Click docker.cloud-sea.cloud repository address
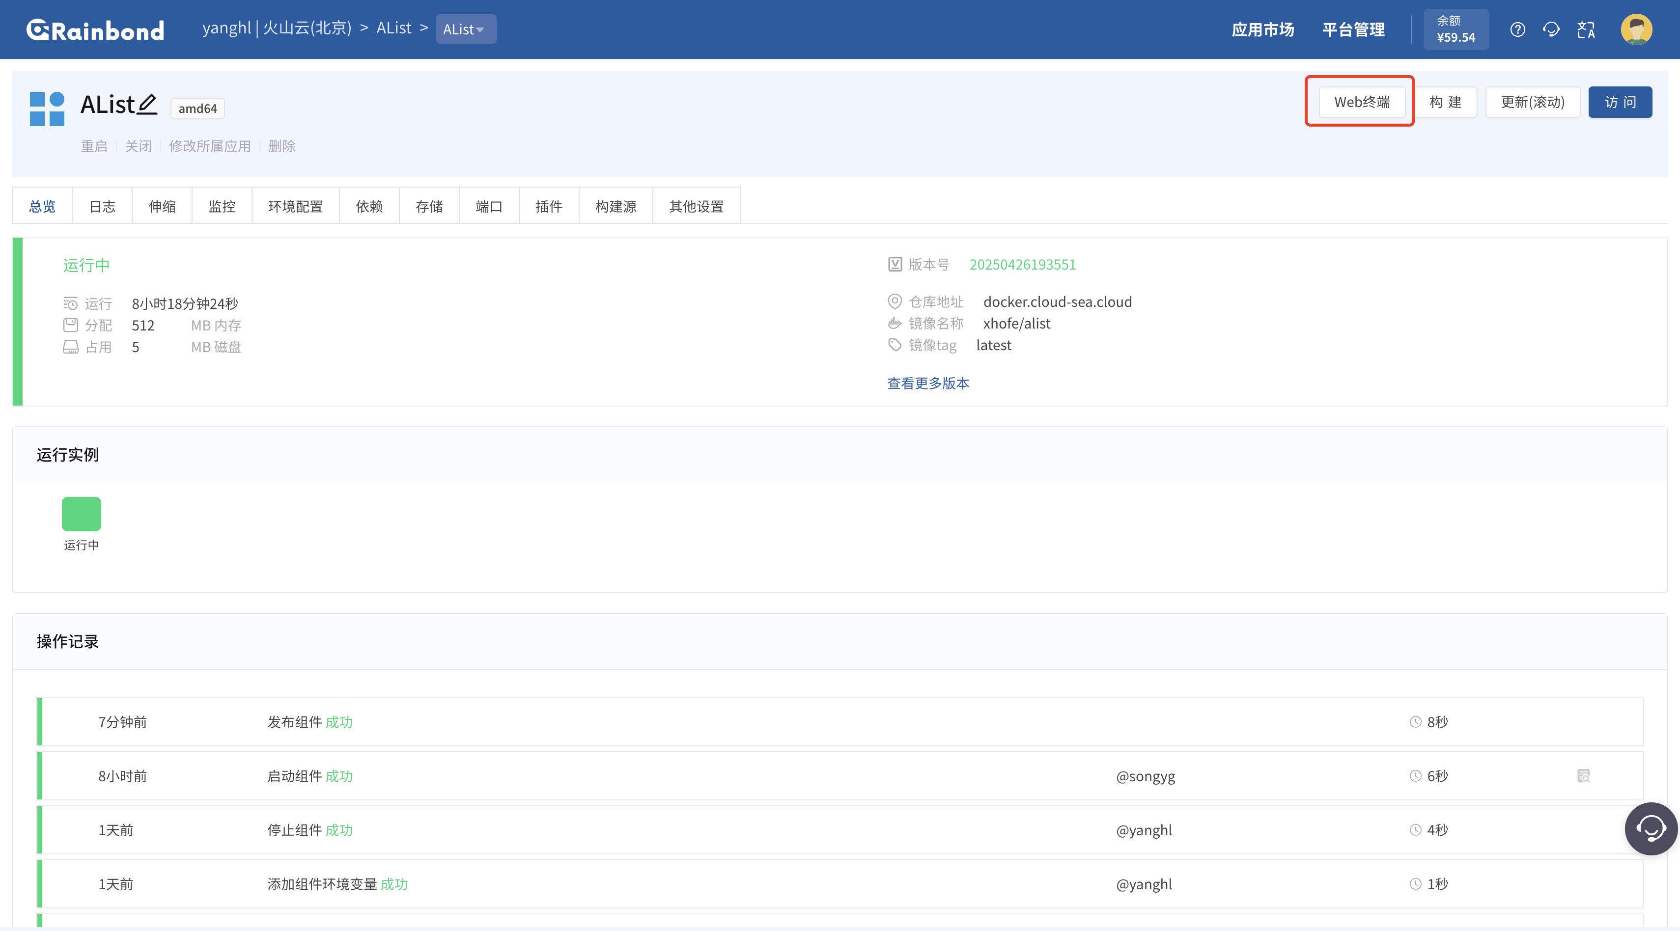 pos(1058,301)
